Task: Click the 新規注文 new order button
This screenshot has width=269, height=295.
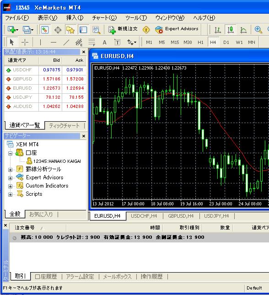Action: (x=123, y=30)
